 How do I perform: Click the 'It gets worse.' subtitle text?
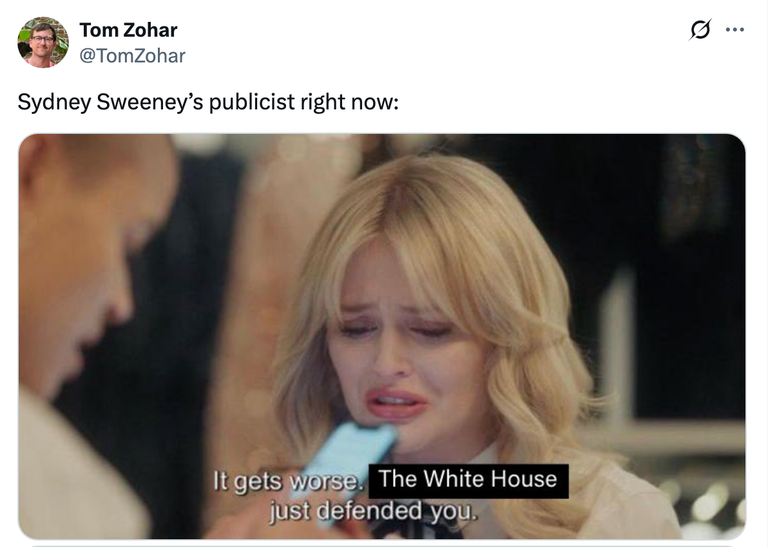pyautogui.click(x=287, y=481)
